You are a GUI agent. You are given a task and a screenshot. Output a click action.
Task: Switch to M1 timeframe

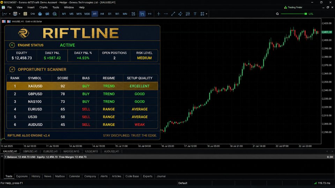(x=64, y=14)
